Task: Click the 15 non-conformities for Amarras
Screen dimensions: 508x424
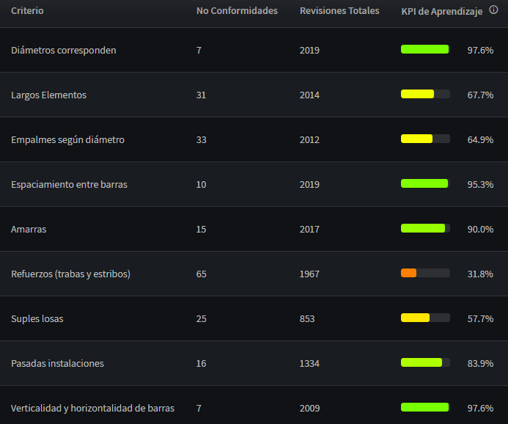Action: pos(201,229)
